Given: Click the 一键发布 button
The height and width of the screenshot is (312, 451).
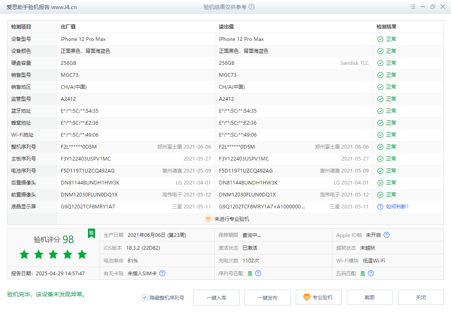Looking at the screenshot, I should point(268,298).
